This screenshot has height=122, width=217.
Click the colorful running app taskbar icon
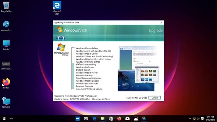pos(144,119)
